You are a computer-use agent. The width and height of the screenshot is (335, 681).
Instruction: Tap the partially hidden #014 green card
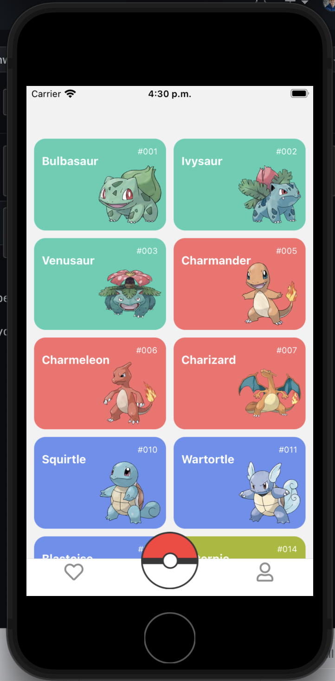pyautogui.click(x=253, y=547)
